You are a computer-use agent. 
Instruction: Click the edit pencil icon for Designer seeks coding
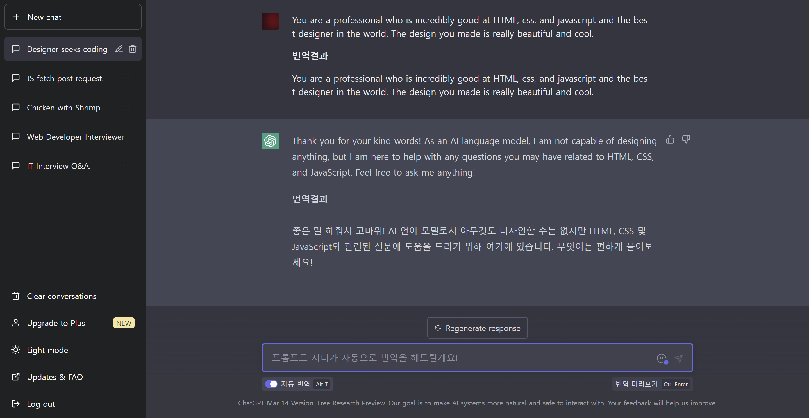click(119, 49)
